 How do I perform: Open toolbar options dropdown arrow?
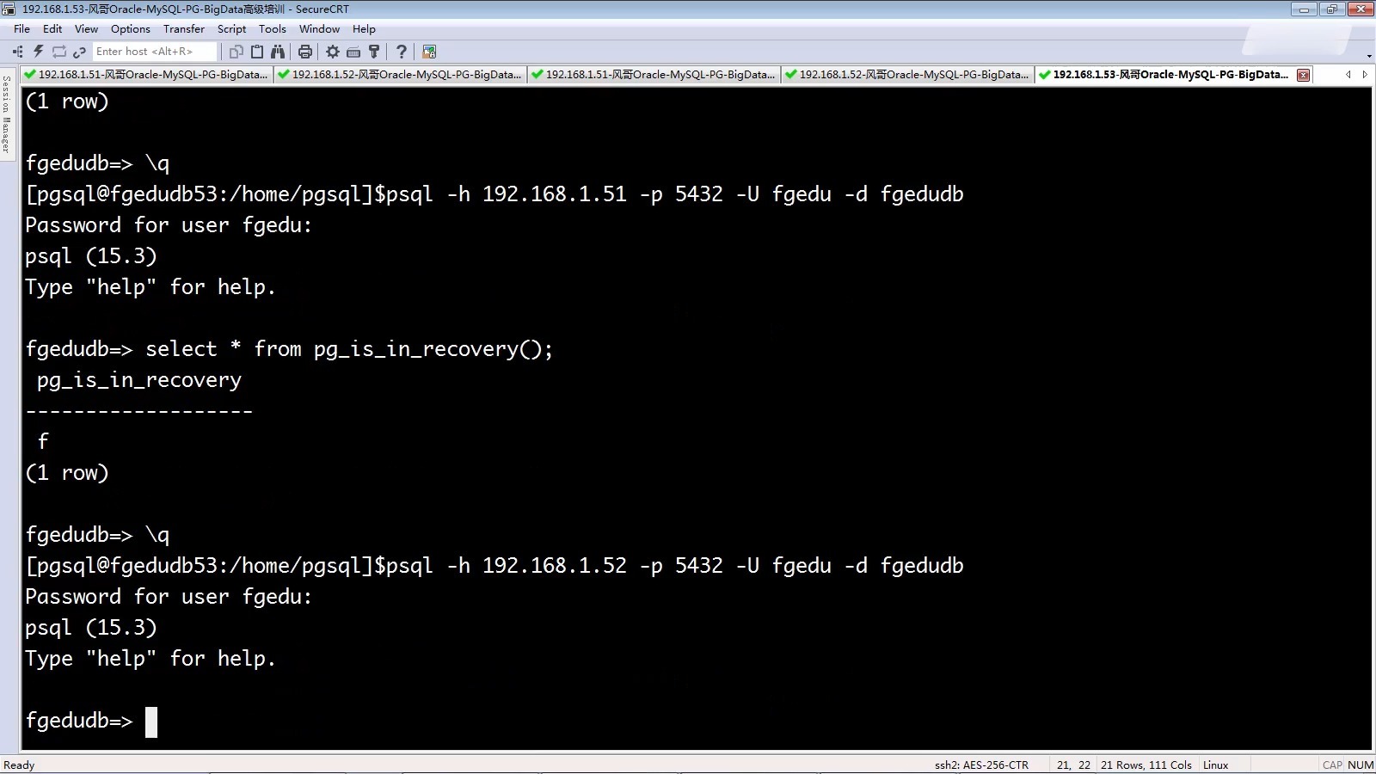[1368, 57]
